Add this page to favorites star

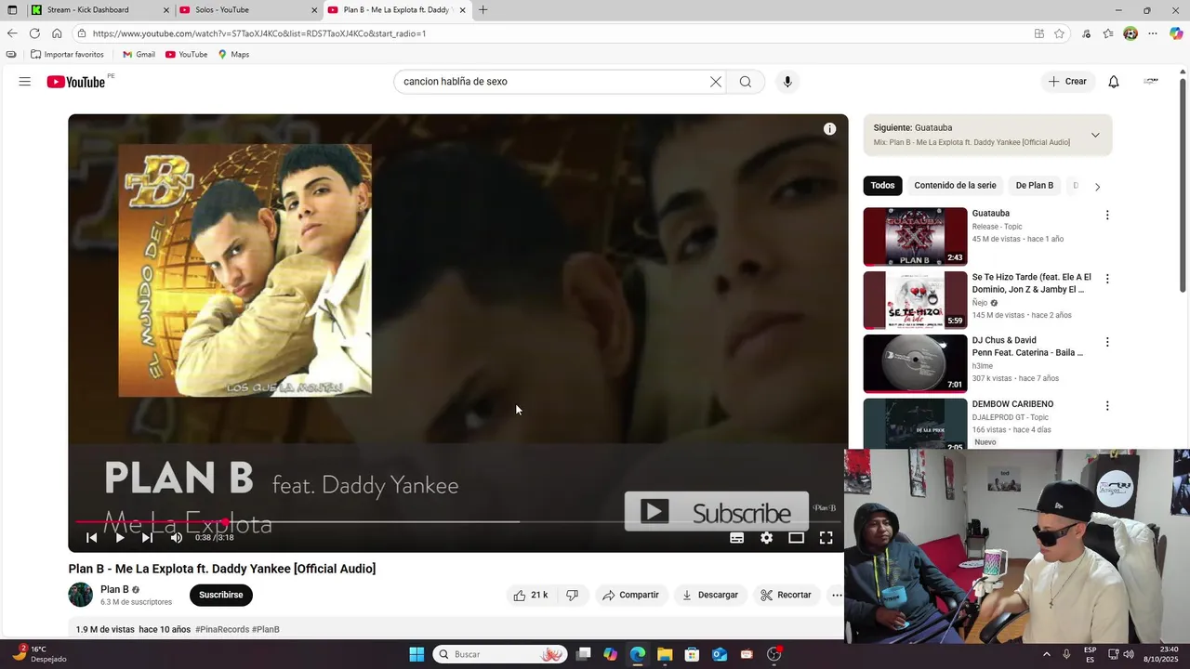(1059, 33)
